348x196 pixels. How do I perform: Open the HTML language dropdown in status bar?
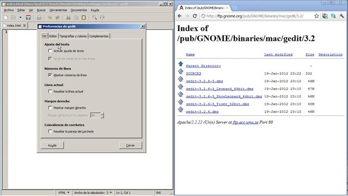64,193
